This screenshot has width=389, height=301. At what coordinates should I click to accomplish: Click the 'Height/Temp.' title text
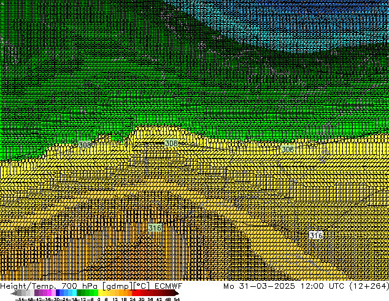(28, 286)
